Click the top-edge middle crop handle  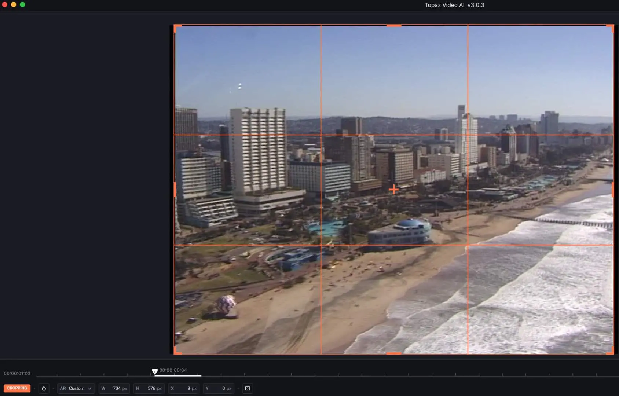tap(394, 25)
